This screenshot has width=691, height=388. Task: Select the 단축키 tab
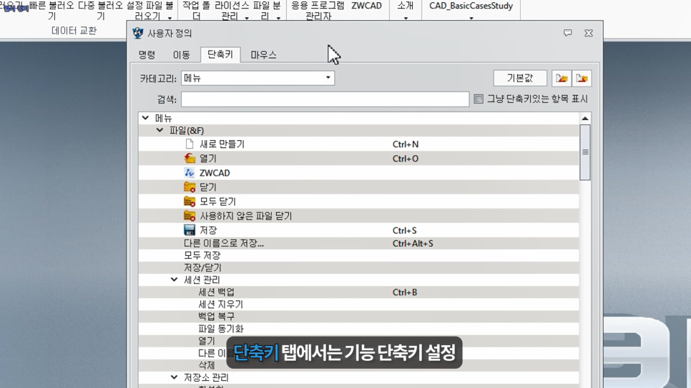click(x=220, y=54)
